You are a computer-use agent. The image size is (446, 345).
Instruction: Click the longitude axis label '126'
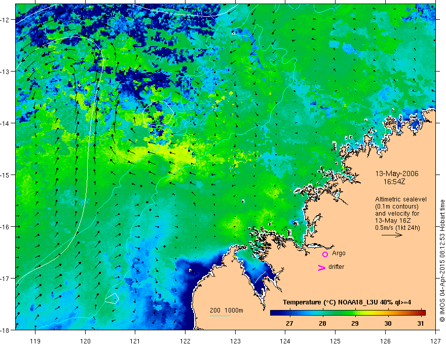coord(385,341)
